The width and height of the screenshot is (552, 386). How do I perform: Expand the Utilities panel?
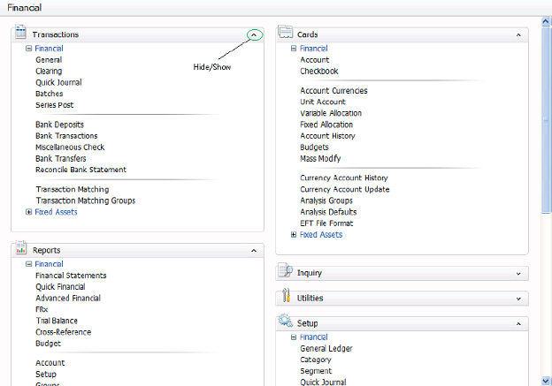[x=518, y=299]
